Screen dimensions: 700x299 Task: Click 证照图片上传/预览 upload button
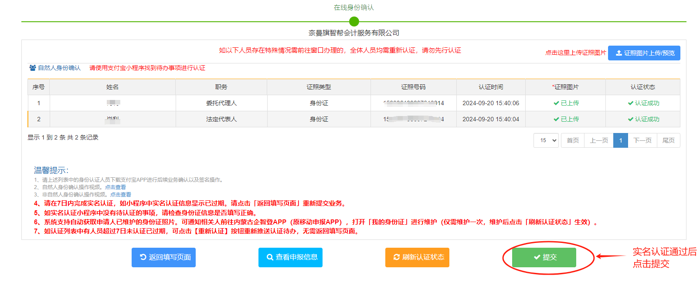pyautogui.click(x=644, y=53)
